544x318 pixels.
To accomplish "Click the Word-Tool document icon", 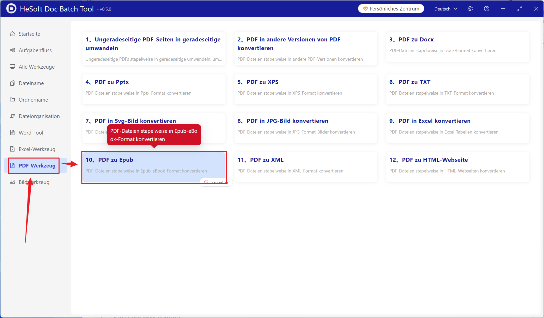I will point(12,133).
